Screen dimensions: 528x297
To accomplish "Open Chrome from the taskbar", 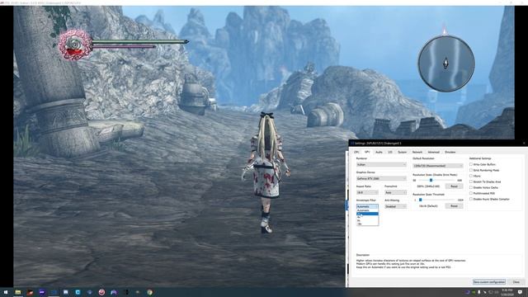I will 149,292.
